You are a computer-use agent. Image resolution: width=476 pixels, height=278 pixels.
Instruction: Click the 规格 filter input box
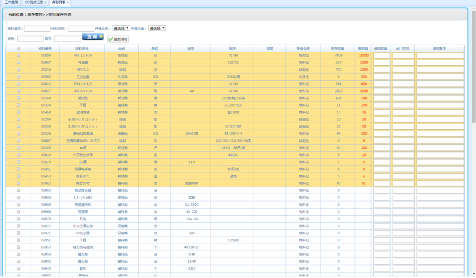(31, 39)
